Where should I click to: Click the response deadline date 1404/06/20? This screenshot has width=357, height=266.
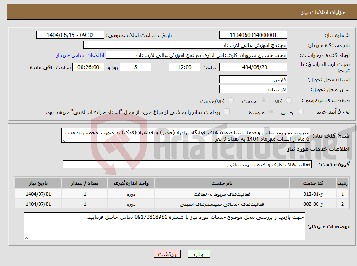253,67
